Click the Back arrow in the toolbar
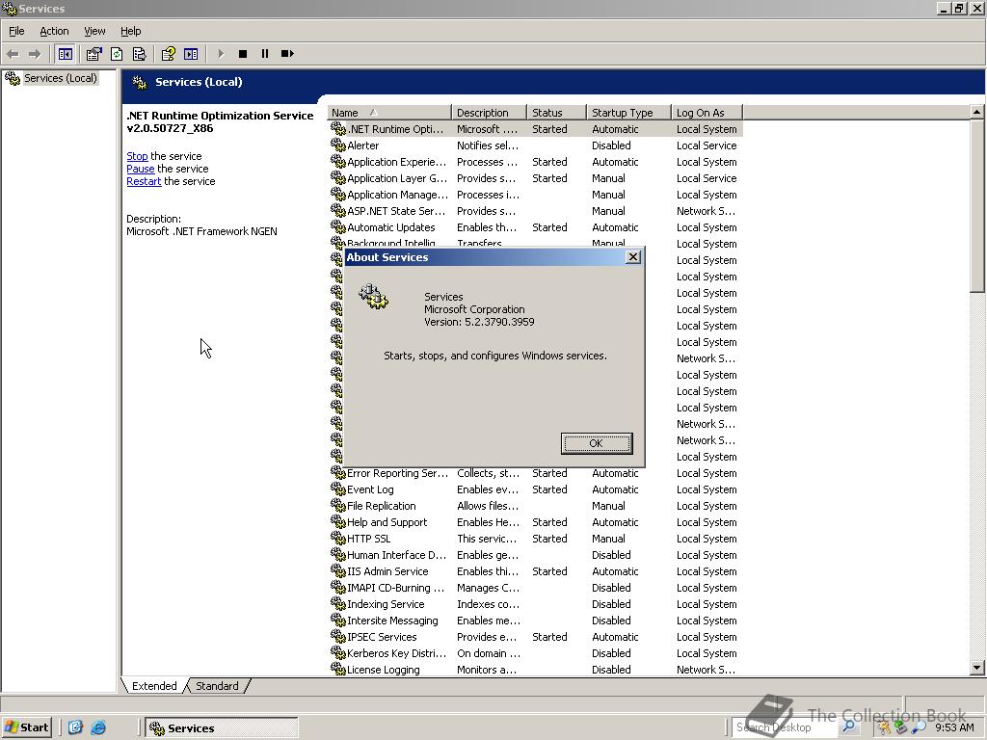987x740 pixels. click(x=13, y=54)
